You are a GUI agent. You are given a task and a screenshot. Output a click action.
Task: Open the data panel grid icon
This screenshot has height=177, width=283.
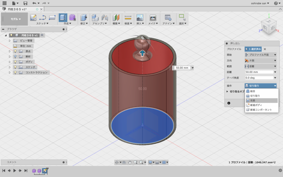coord(4,3)
